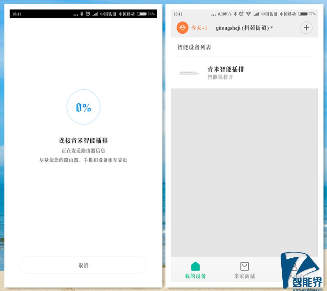
Task: Switch to the 米家商城 shop tab
Action: pyautogui.click(x=245, y=270)
